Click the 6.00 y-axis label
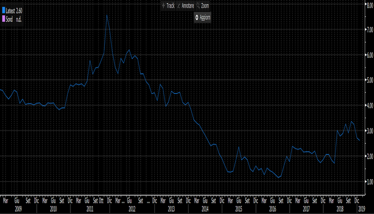The image size is (374, 214). (369, 55)
